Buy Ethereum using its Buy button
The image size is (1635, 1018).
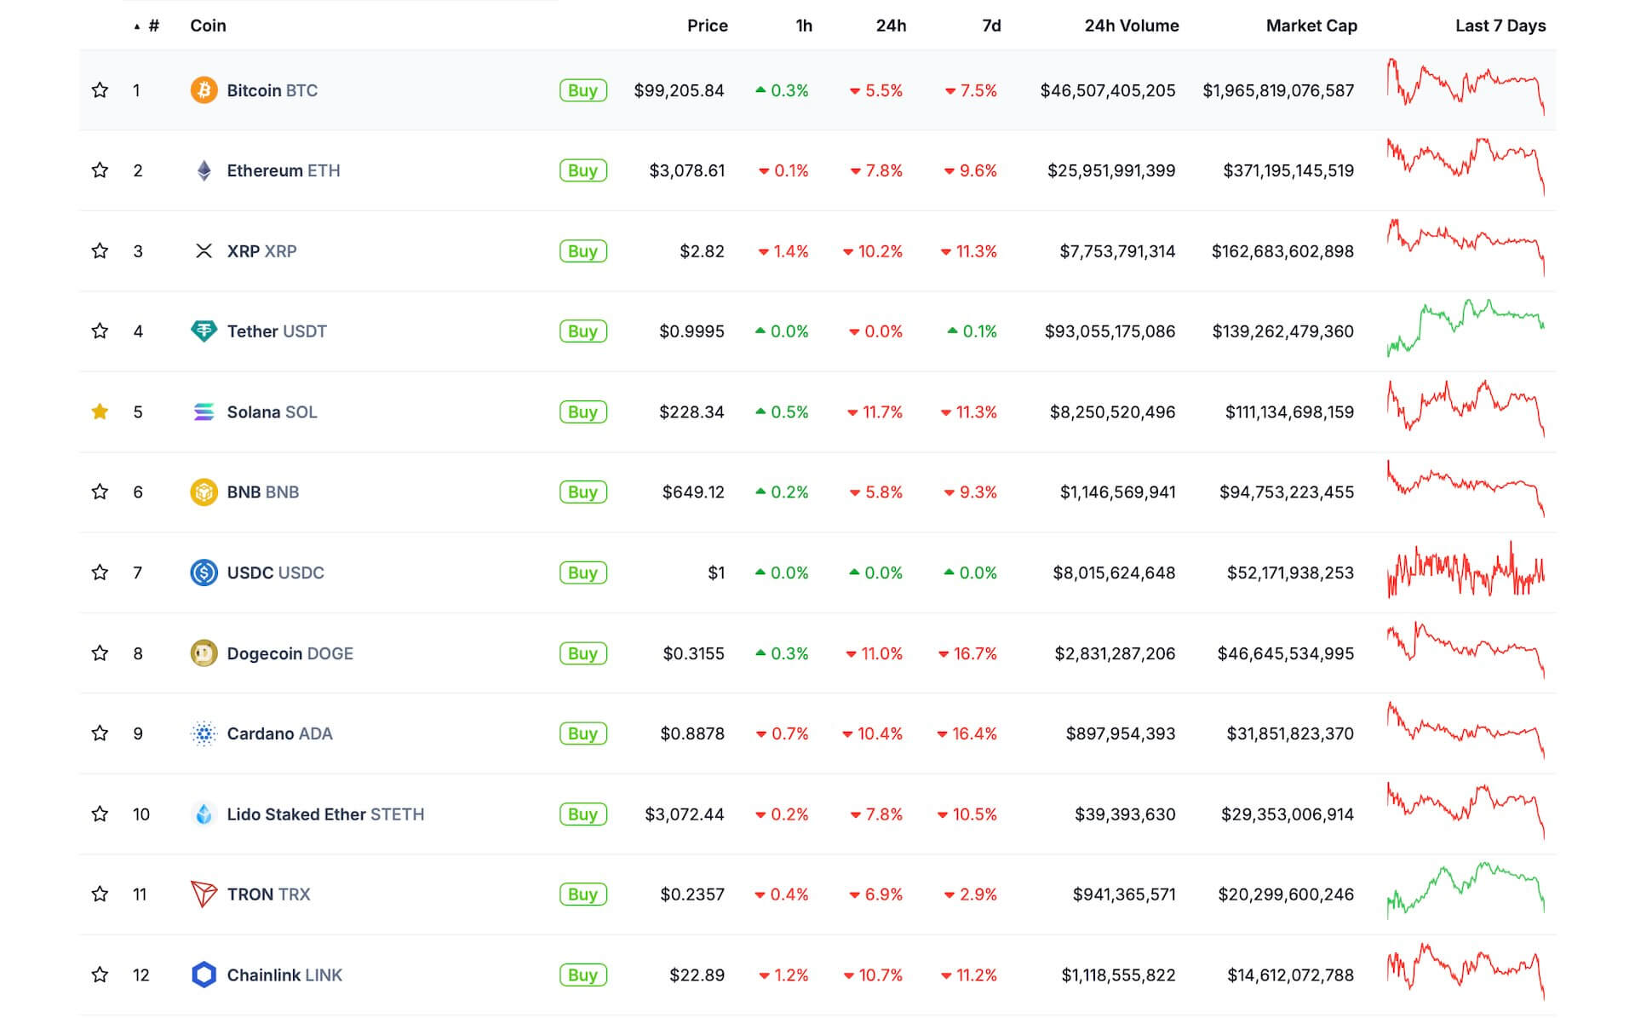(583, 170)
